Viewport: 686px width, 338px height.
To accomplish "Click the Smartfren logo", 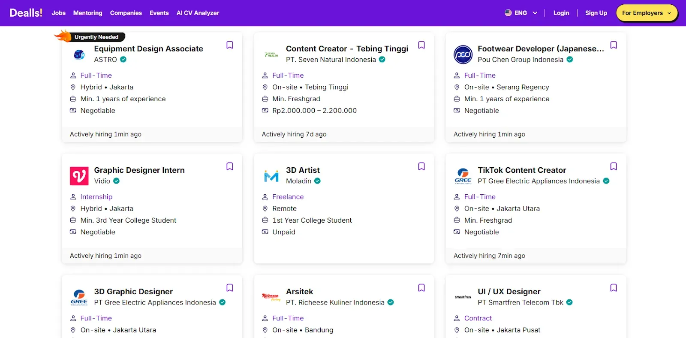I will click(463, 297).
